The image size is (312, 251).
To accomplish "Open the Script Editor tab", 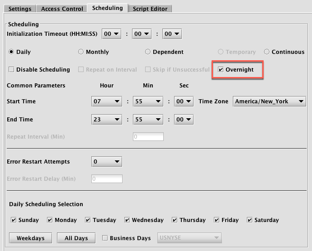I will (150, 9).
